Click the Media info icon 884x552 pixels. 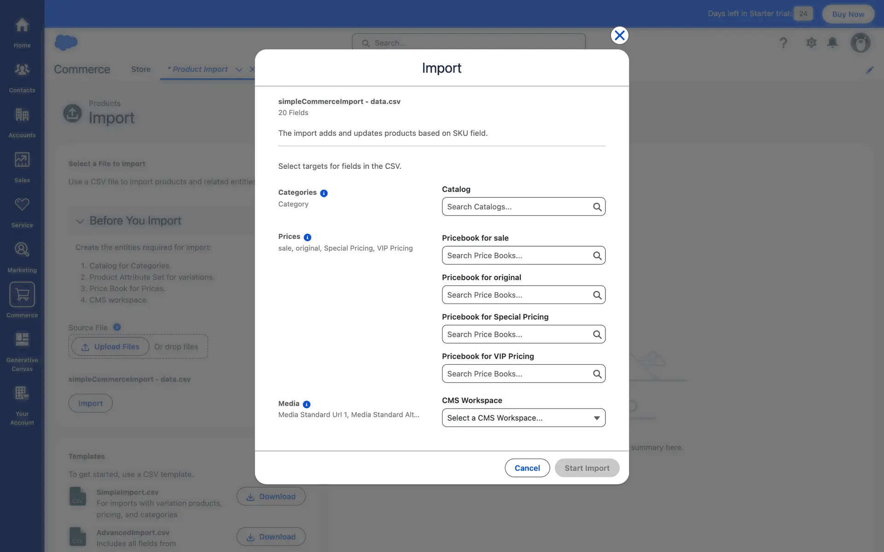(x=307, y=404)
